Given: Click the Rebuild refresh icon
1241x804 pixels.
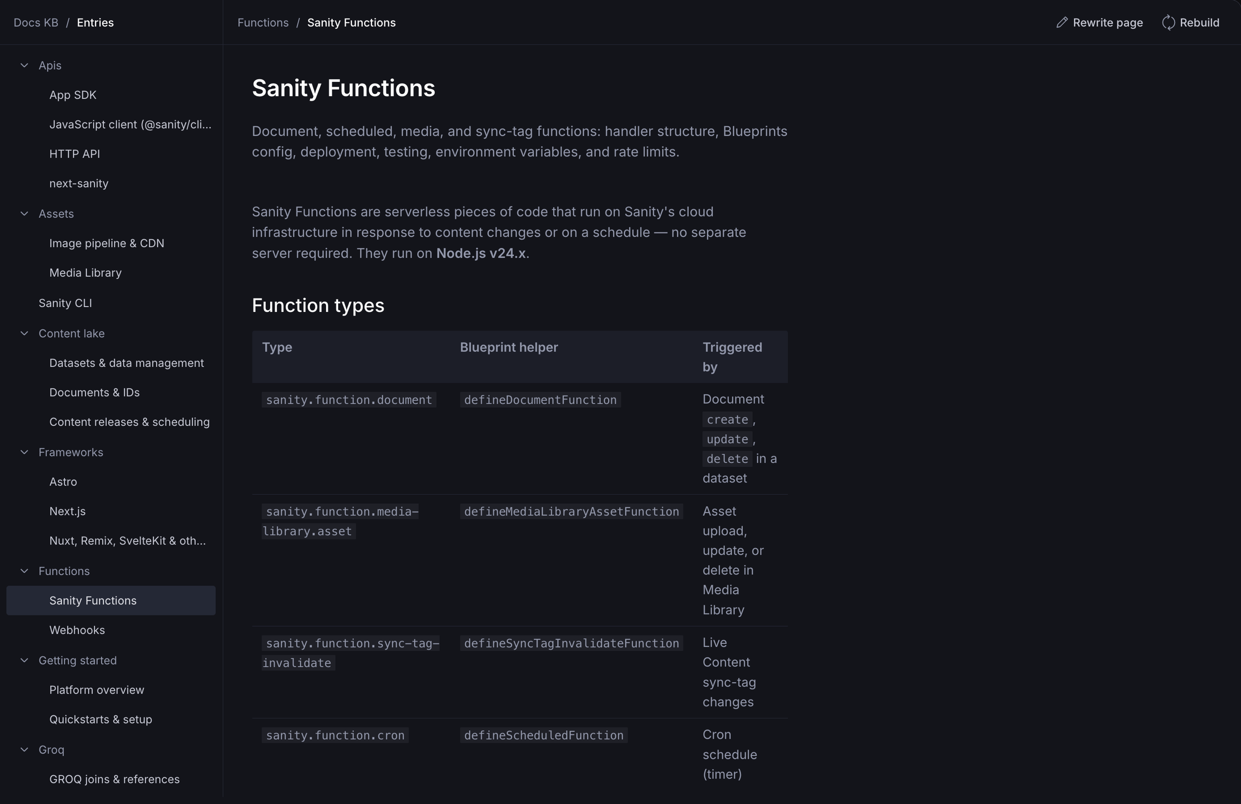Looking at the screenshot, I should 1169,22.
